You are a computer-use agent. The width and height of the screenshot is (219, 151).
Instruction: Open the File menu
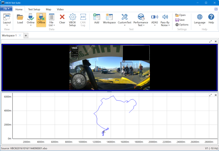point(6,9)
